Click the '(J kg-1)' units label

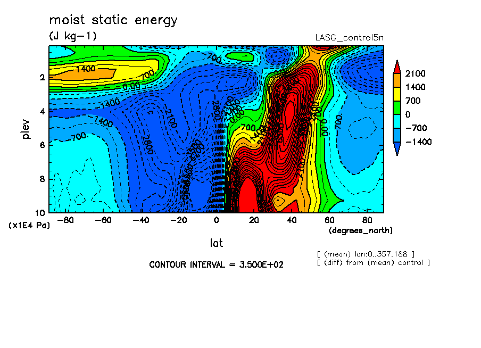[73, 36]
